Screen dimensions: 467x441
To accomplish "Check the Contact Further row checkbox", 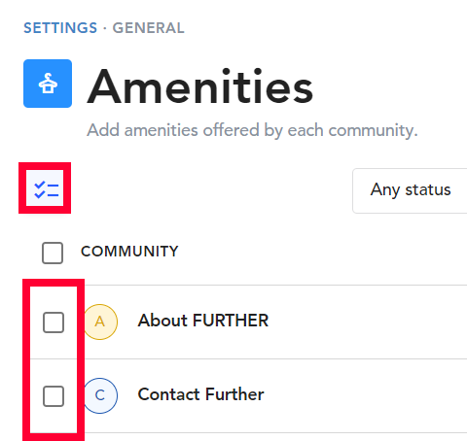I will [x=54, y=396].
